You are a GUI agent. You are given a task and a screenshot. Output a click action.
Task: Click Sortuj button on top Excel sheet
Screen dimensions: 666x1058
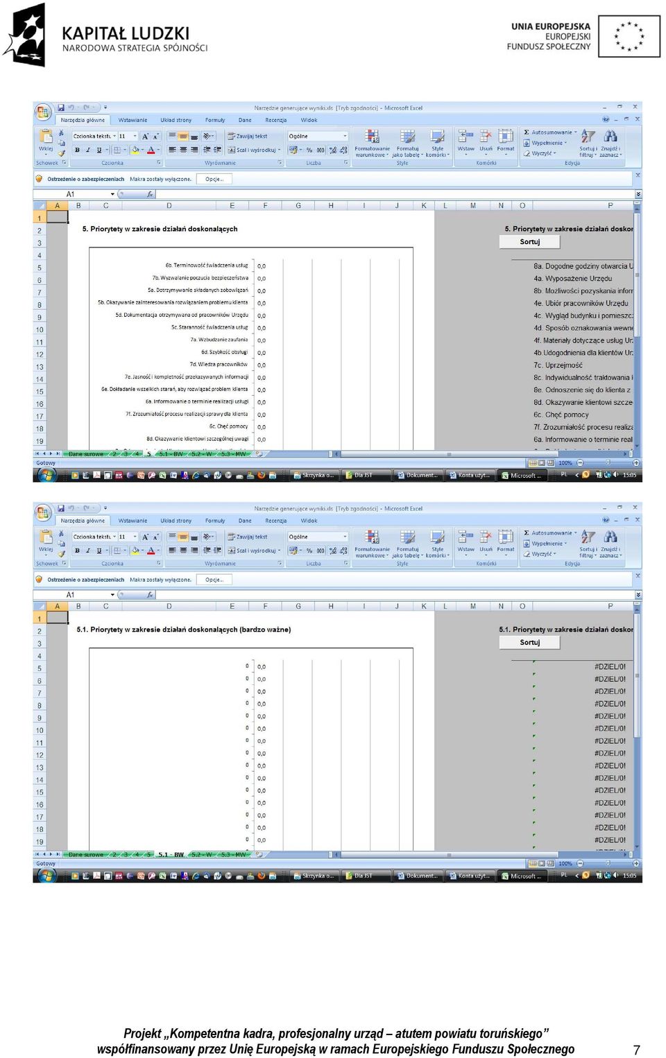pyautogui.click(x=529, y=242)
